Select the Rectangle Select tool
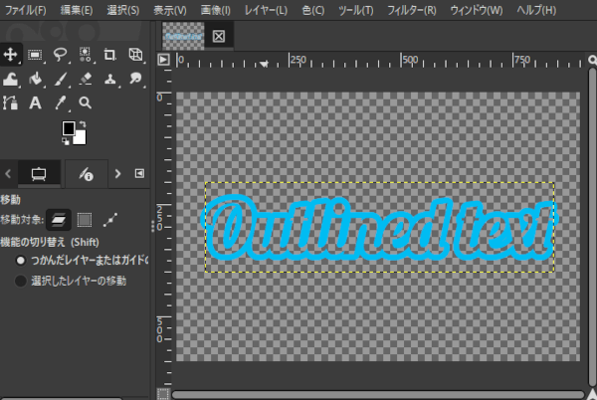Screen dimensions: 597x400 pyautogui.click(x=35, y=54)
